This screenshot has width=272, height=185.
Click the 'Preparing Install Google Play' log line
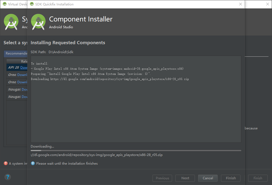[91, 74]
